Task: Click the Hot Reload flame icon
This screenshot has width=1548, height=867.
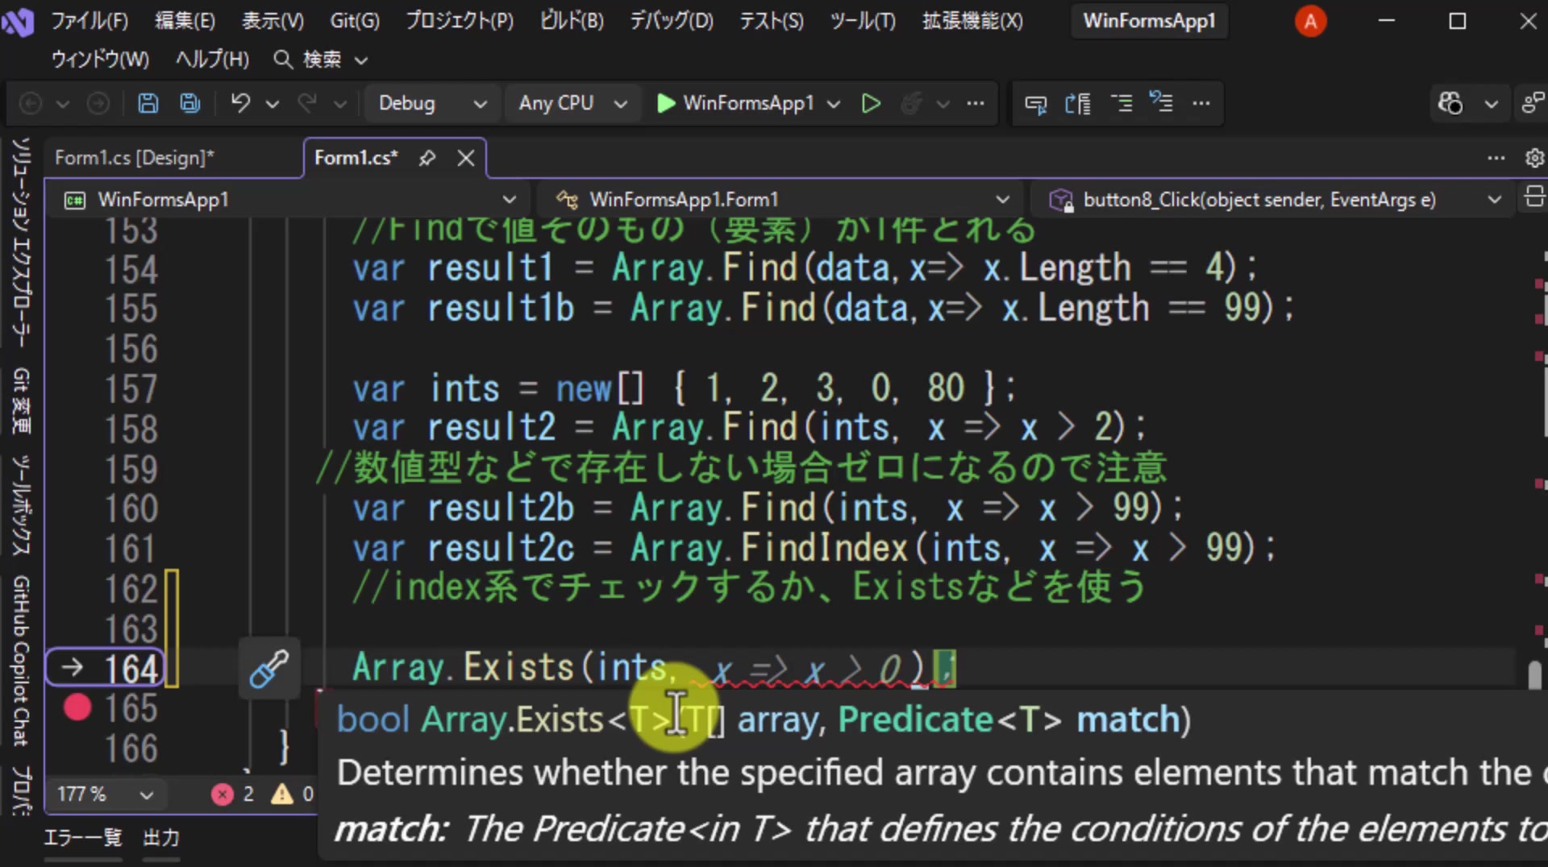Action: point(912,103)
